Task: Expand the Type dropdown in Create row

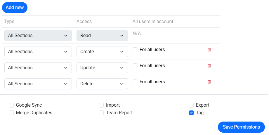Action: 38,52
